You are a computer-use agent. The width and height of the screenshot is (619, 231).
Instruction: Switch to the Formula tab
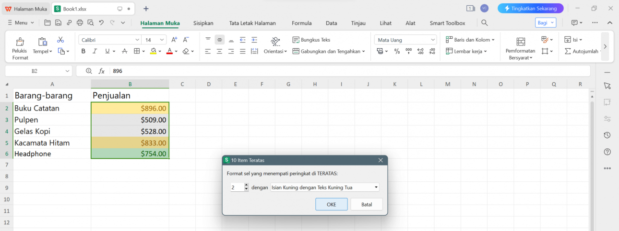pos(301,23)
